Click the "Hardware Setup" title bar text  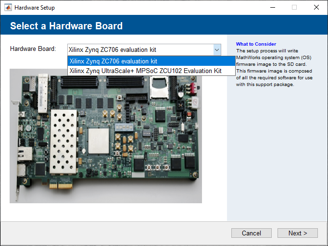coord(35,8)
